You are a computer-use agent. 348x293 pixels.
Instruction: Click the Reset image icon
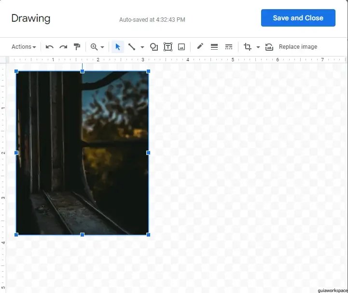[269, 47]
